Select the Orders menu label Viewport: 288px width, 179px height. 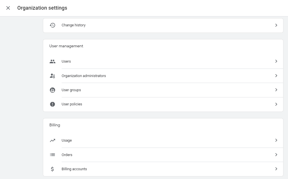67,155
